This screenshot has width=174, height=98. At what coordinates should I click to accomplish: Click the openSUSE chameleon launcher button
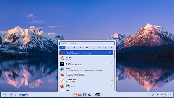pyautogui.click(x=98, y=95)
